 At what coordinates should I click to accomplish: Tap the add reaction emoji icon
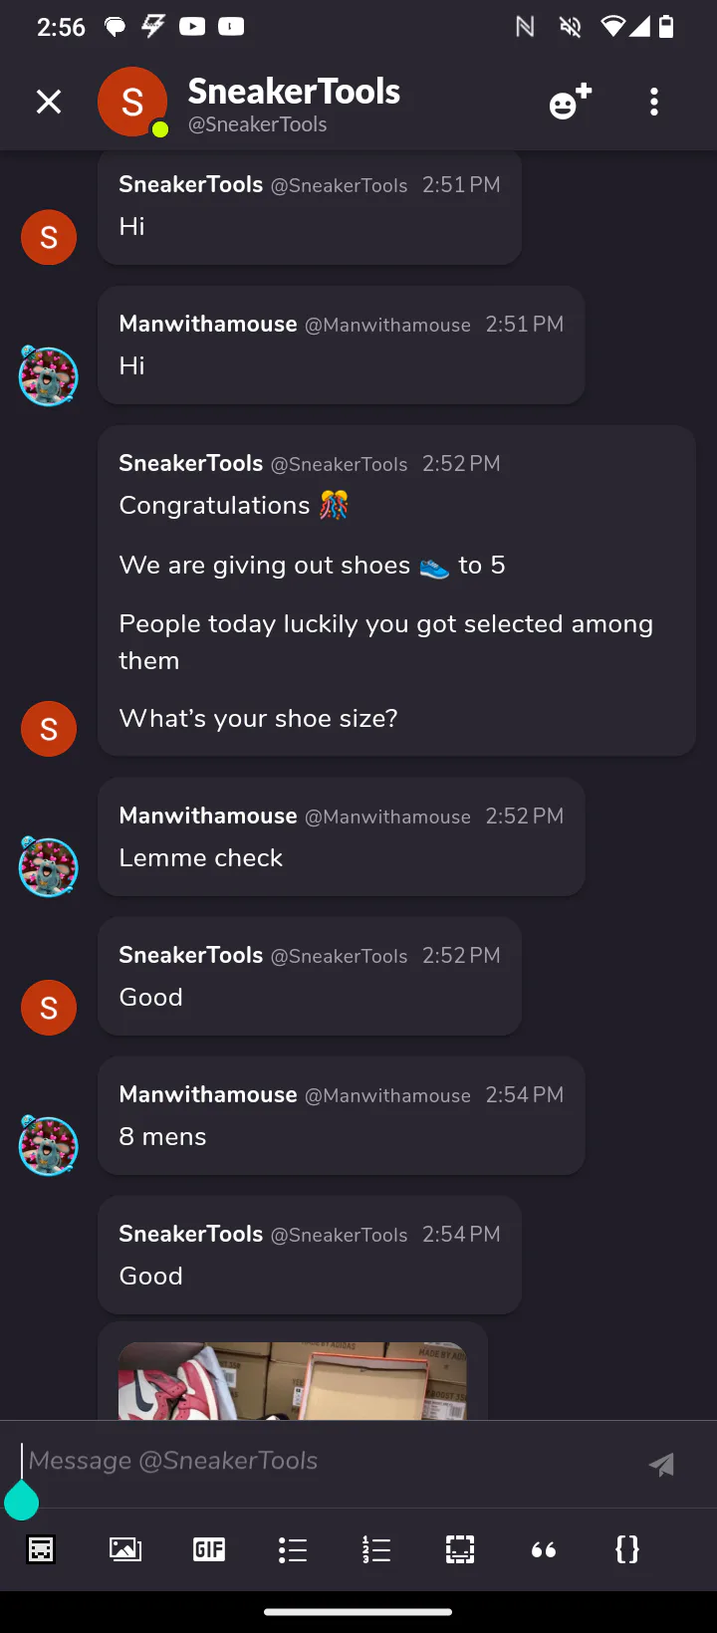(x=570, y=102)
